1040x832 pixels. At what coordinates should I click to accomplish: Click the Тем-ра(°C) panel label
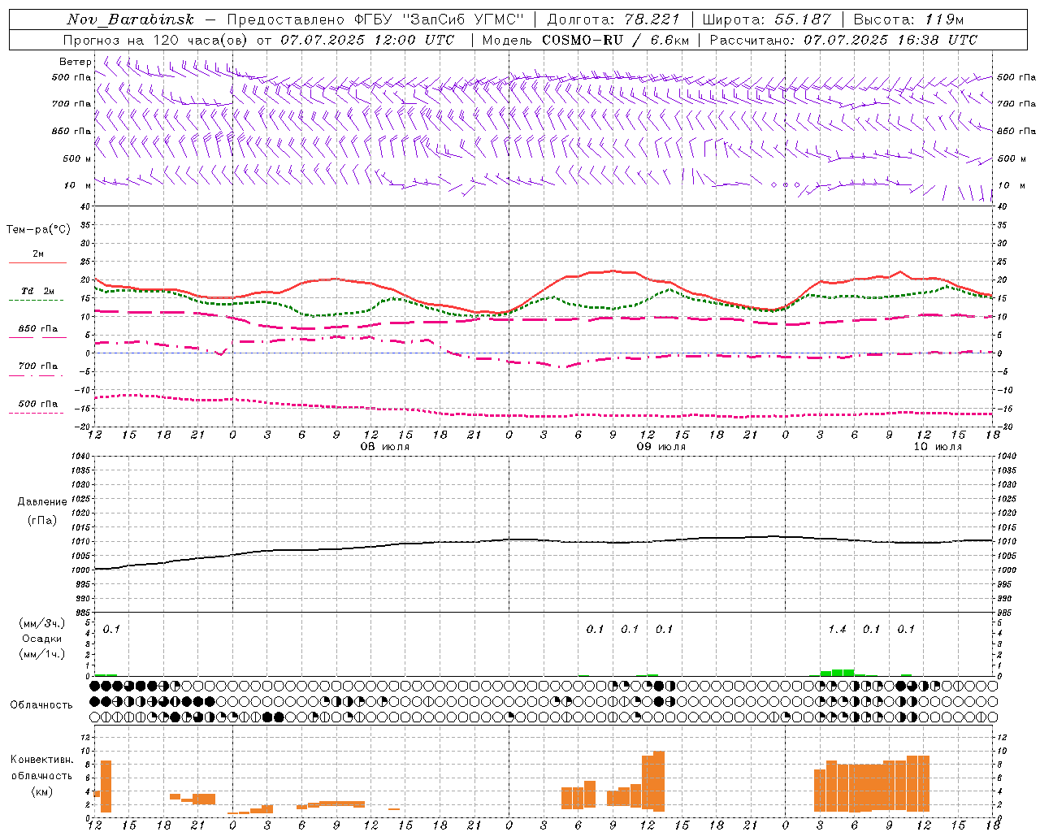pos(38,230)
